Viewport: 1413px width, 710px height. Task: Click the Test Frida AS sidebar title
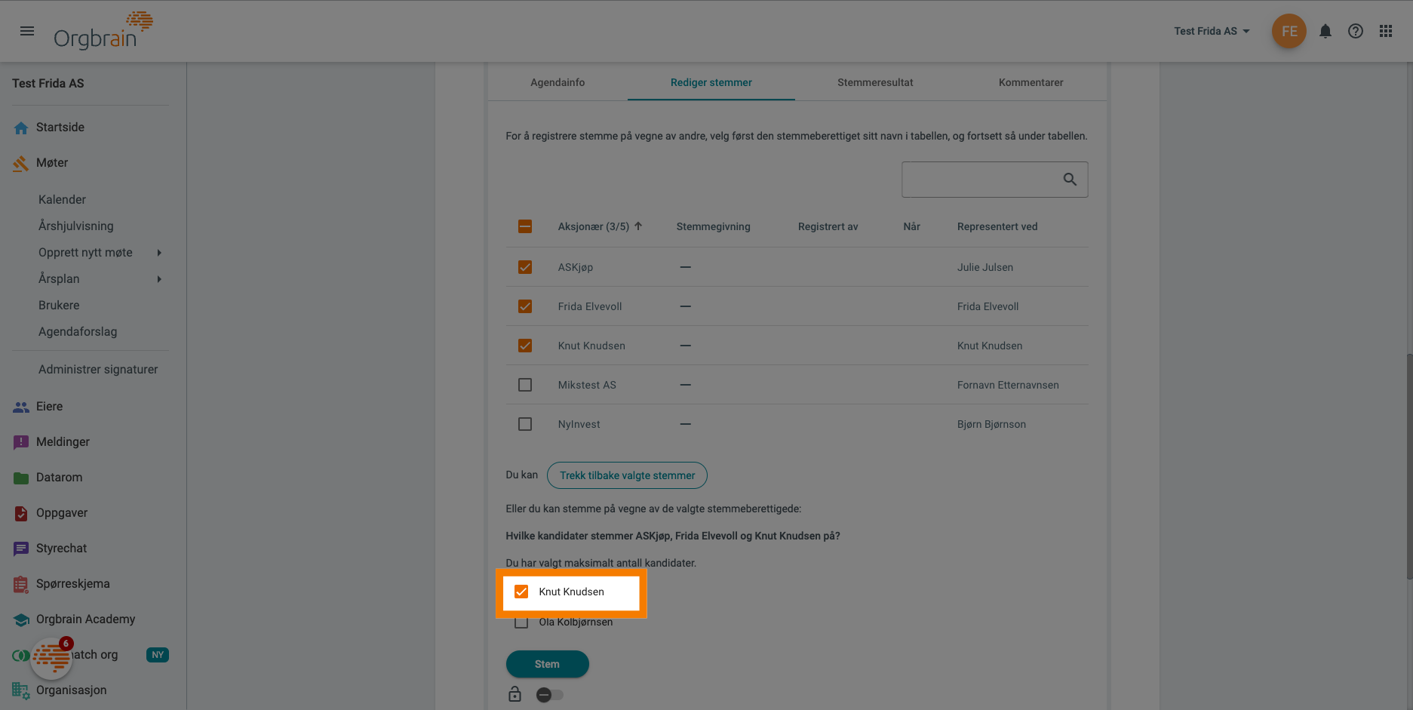point(48,84)
